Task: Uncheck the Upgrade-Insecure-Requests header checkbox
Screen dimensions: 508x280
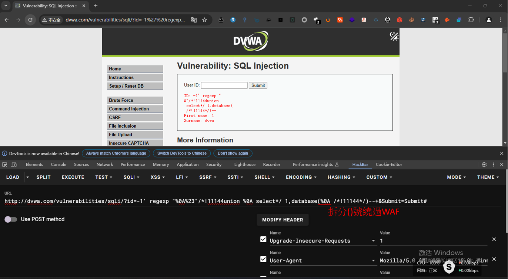Action: tap(263, 239)
